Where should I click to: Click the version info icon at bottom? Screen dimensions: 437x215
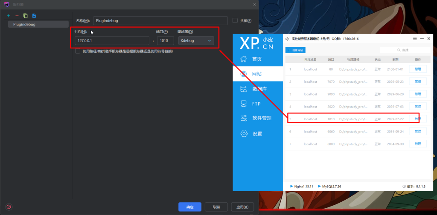pos(404,187)
